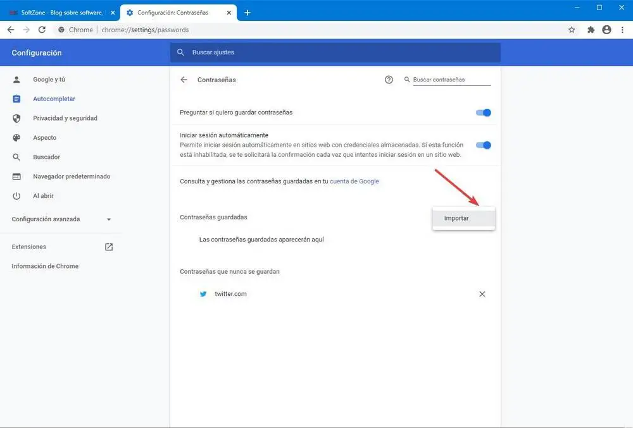Open Aspecto settings section

pyautogui.click(x=45, y=138)
